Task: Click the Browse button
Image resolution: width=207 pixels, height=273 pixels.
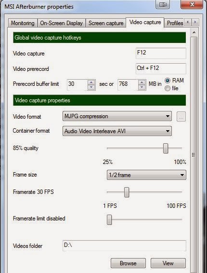Action: point(128,263)
